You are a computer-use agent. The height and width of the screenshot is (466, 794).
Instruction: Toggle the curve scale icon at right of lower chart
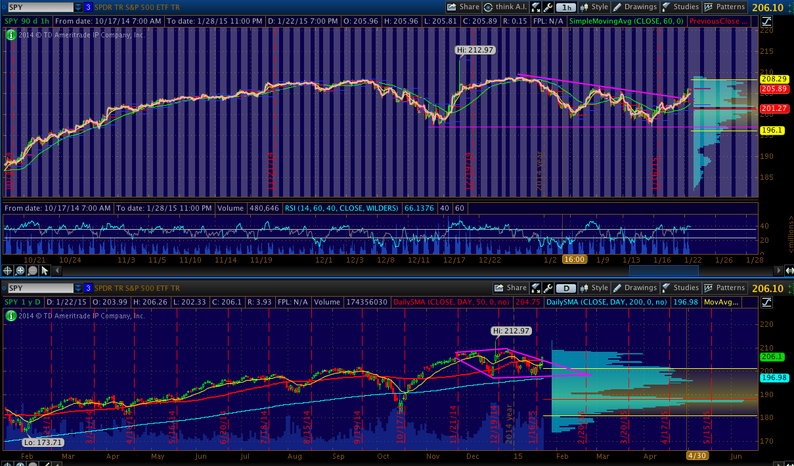pyautogui.click(x=767, y=302)
